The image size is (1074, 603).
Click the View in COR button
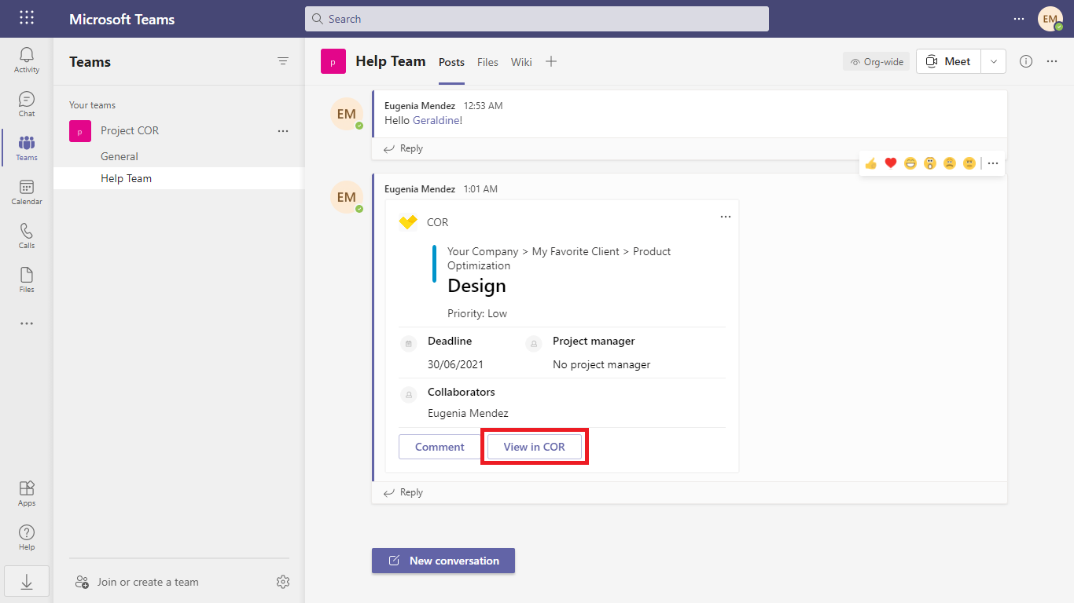pos(535,447)
